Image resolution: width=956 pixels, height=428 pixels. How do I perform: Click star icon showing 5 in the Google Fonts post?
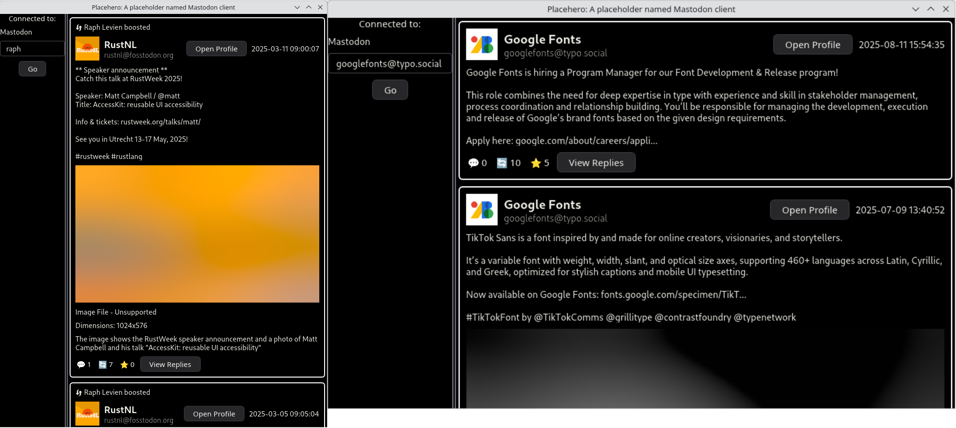pyautogui.click(x=536, y=163)
